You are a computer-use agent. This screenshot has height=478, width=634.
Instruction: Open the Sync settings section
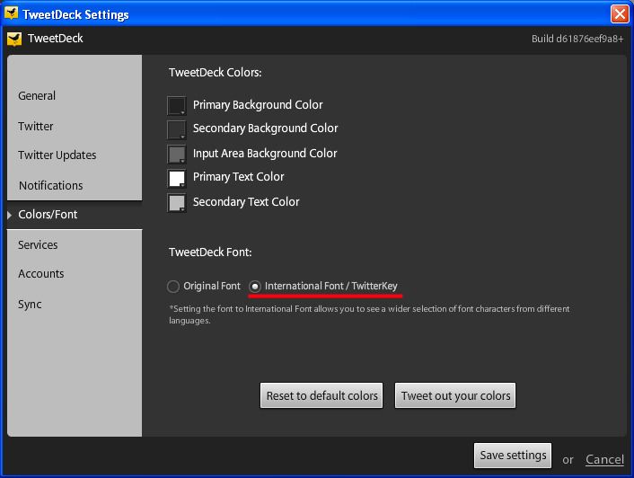tap(30, 304)
